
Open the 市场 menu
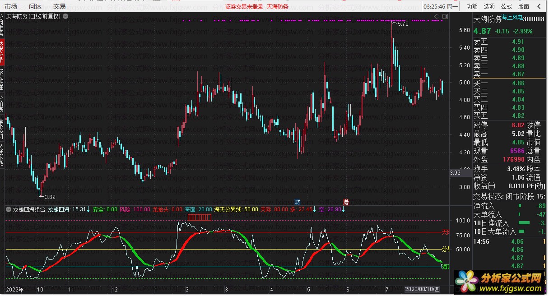coord(11,6)
